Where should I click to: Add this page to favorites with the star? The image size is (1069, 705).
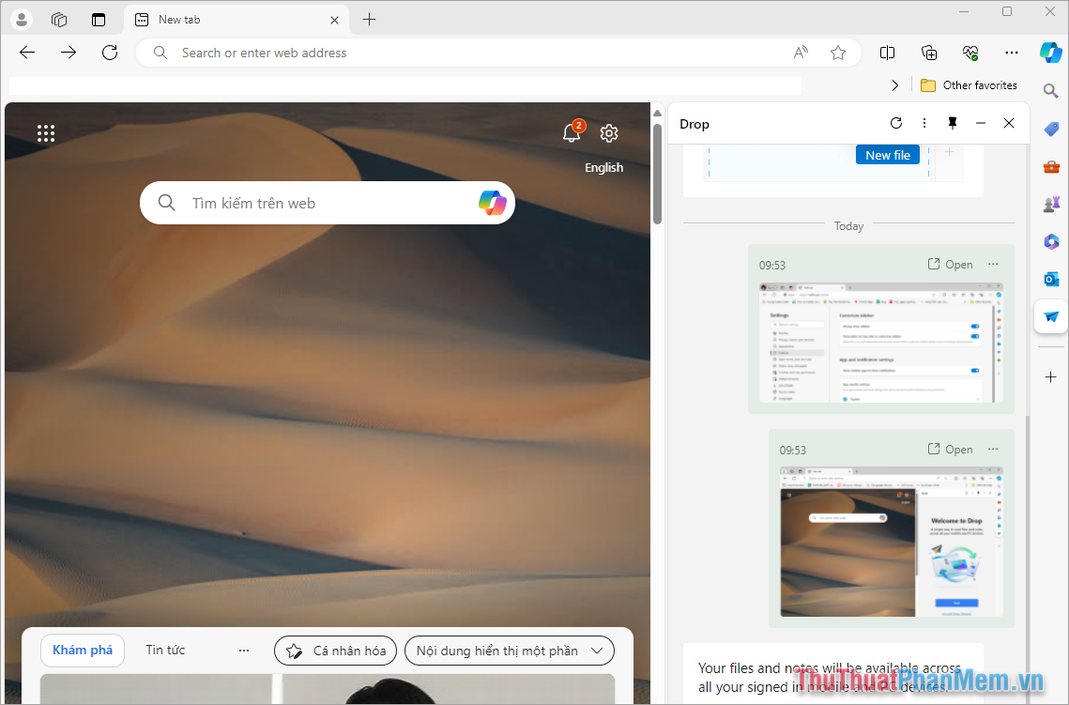click(x=838, y=53)
